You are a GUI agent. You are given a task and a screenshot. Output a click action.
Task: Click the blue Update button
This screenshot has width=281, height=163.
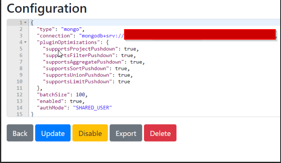click(x=53, y=133)
